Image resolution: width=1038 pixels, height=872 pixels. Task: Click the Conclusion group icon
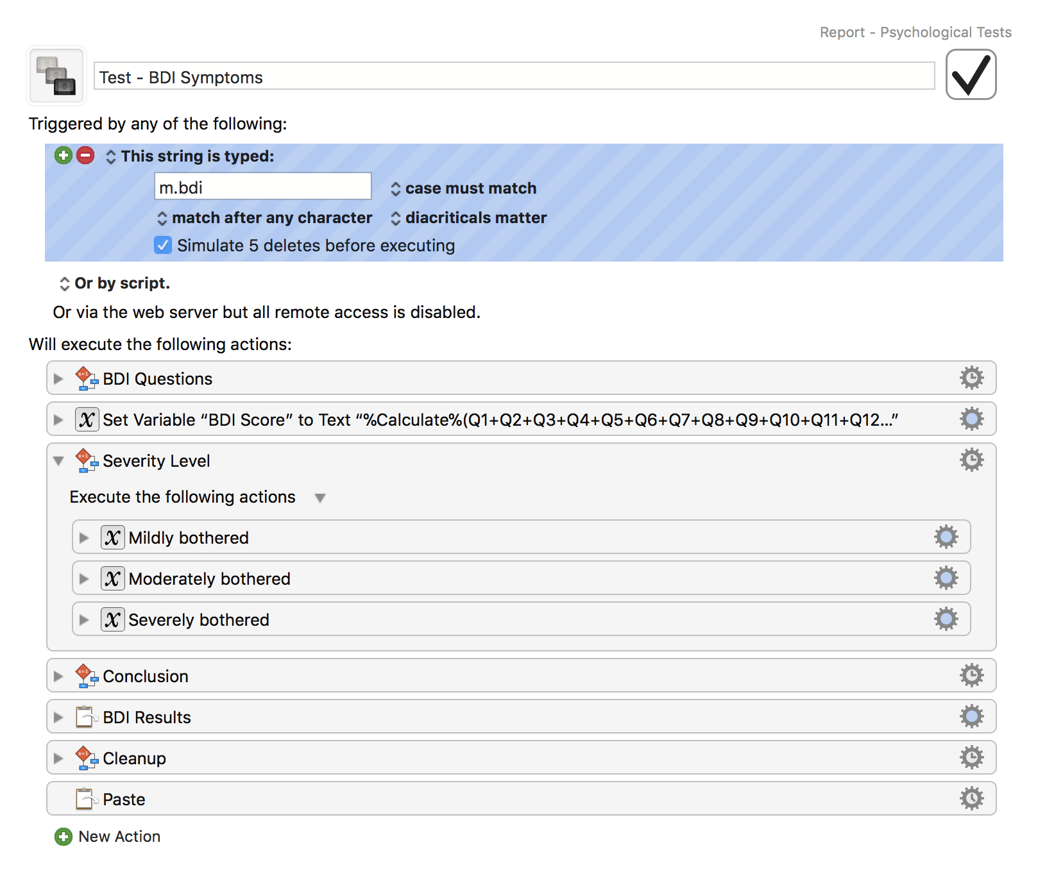[x=87, y=675]
